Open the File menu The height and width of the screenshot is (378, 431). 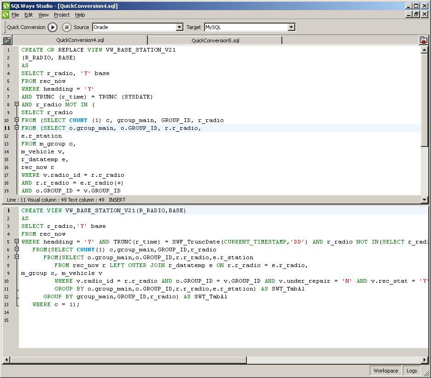15,15
